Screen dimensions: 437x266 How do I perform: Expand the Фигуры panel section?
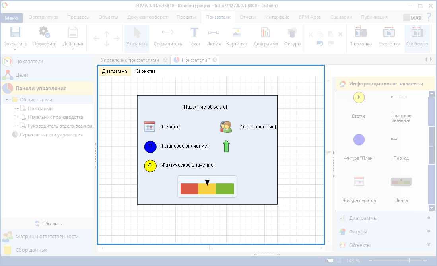click(x=429, y=231)
